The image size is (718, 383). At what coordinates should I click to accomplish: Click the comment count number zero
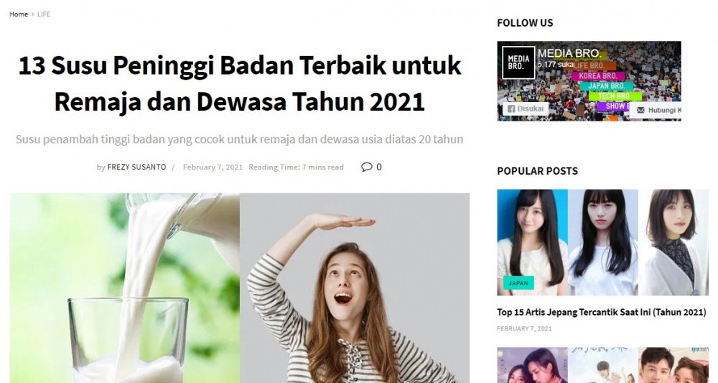pyautogui.click(x=378, y=167)
